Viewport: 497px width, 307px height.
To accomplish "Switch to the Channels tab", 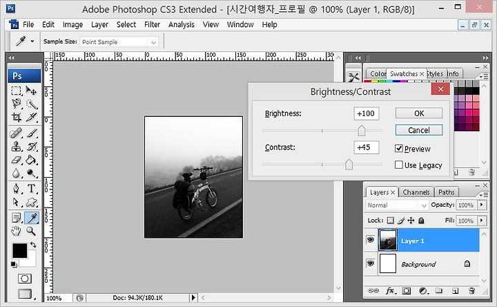I will coord(416,192).
